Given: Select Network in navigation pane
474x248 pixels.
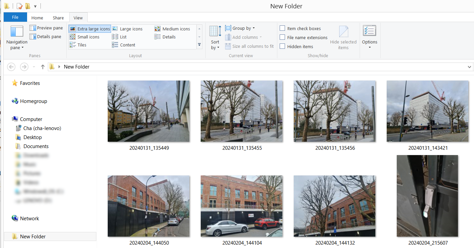Looking at the screenshot, I should click(25, 219).
